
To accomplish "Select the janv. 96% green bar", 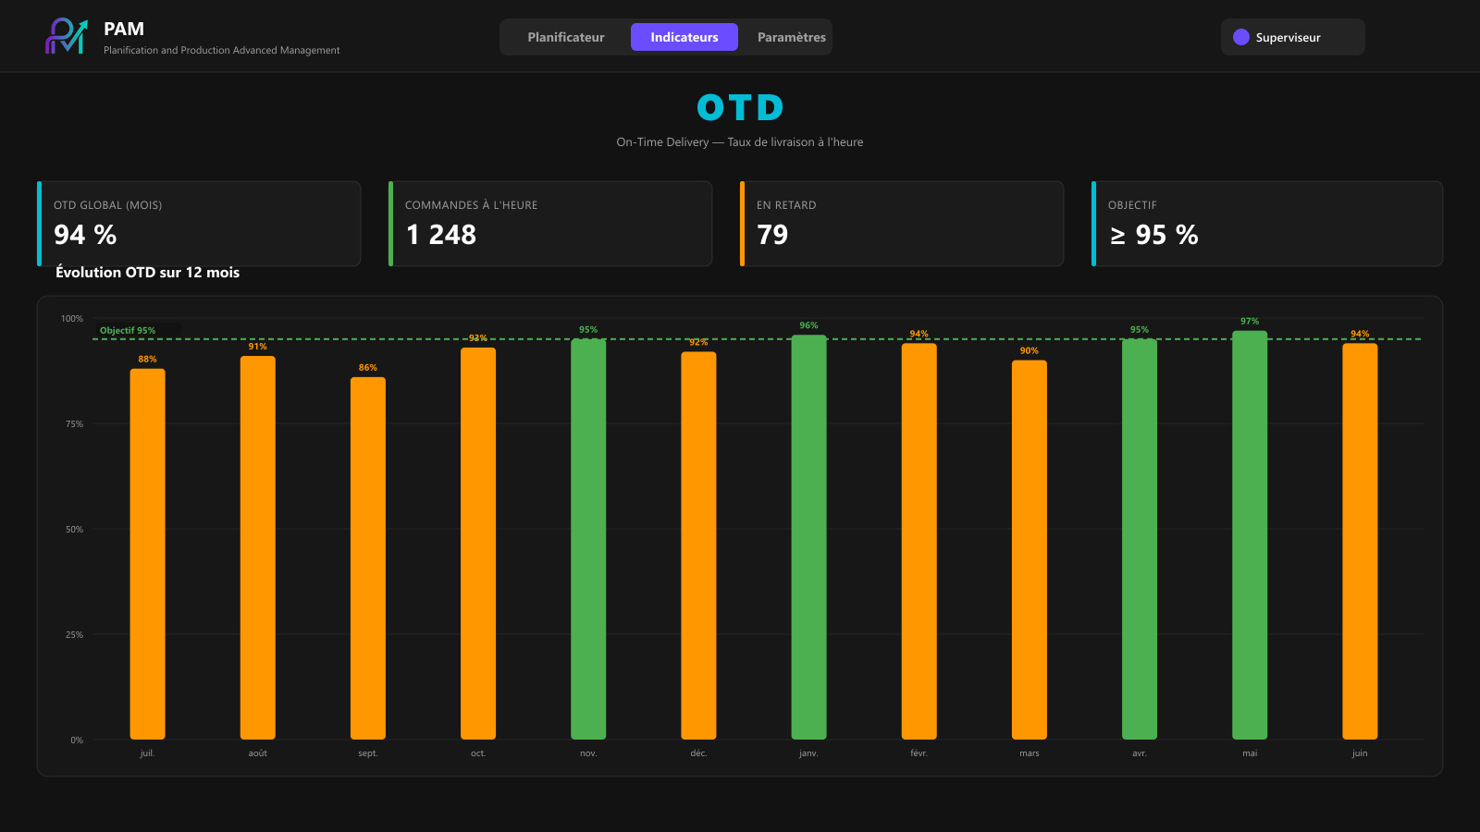I will pyautogui.click(x=808, y=537).
